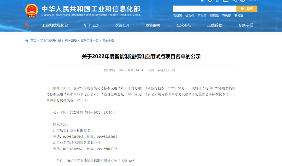
Task: Click the source text 来源：装备工业一司
Action: [x=162, y=70]
